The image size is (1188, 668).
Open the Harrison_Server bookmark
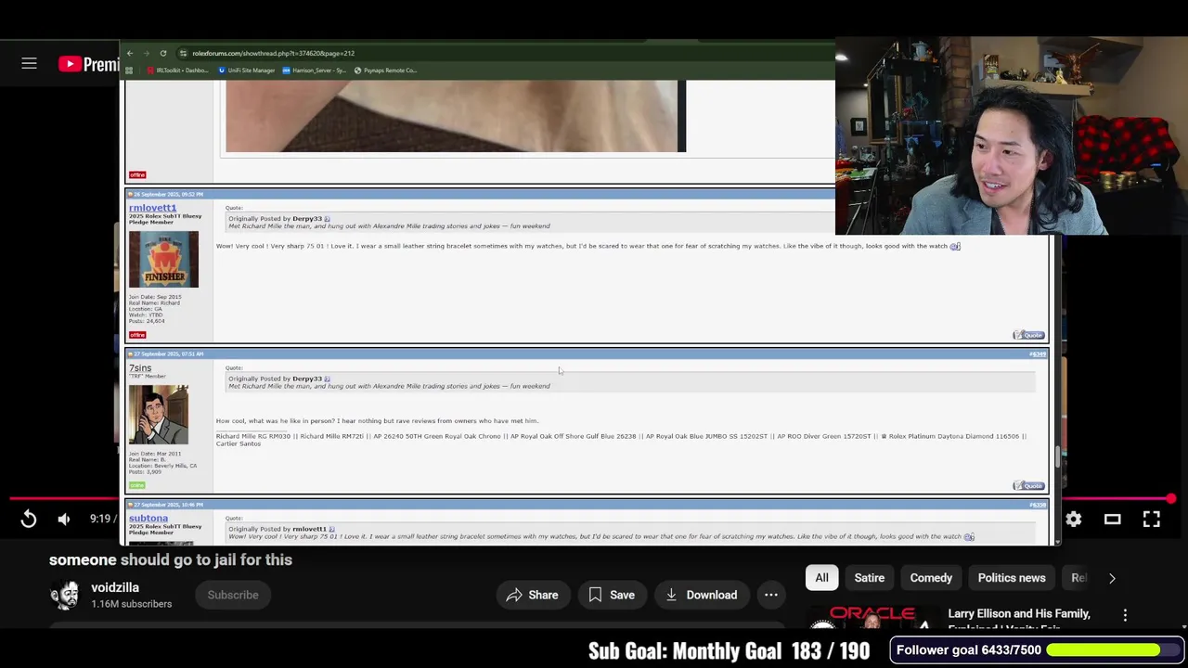tap(315, 71)
